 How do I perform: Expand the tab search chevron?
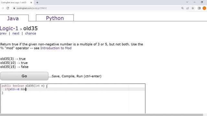pyautogui.click(x=187, y=2)
